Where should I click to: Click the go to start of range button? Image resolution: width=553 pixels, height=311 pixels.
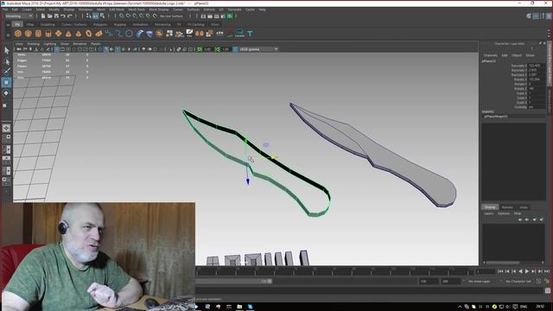click(500, 271)
